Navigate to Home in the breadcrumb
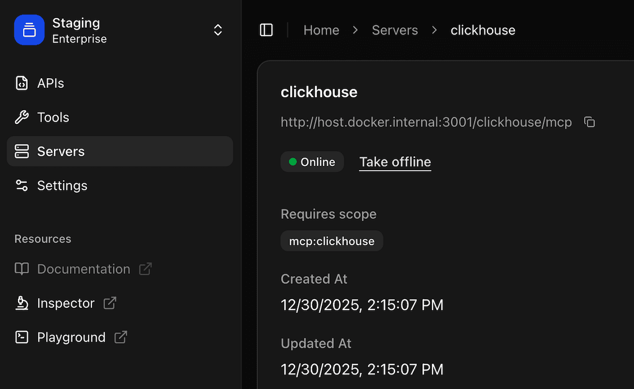This screenshot has height=389, width=634. click(321, 30)
